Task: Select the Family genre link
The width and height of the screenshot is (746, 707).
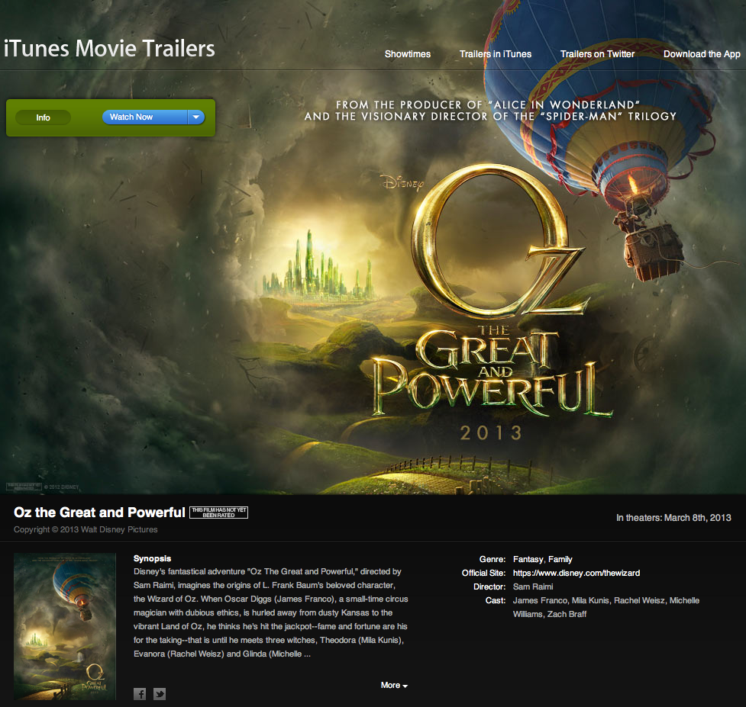Action: tap(560, 559)
